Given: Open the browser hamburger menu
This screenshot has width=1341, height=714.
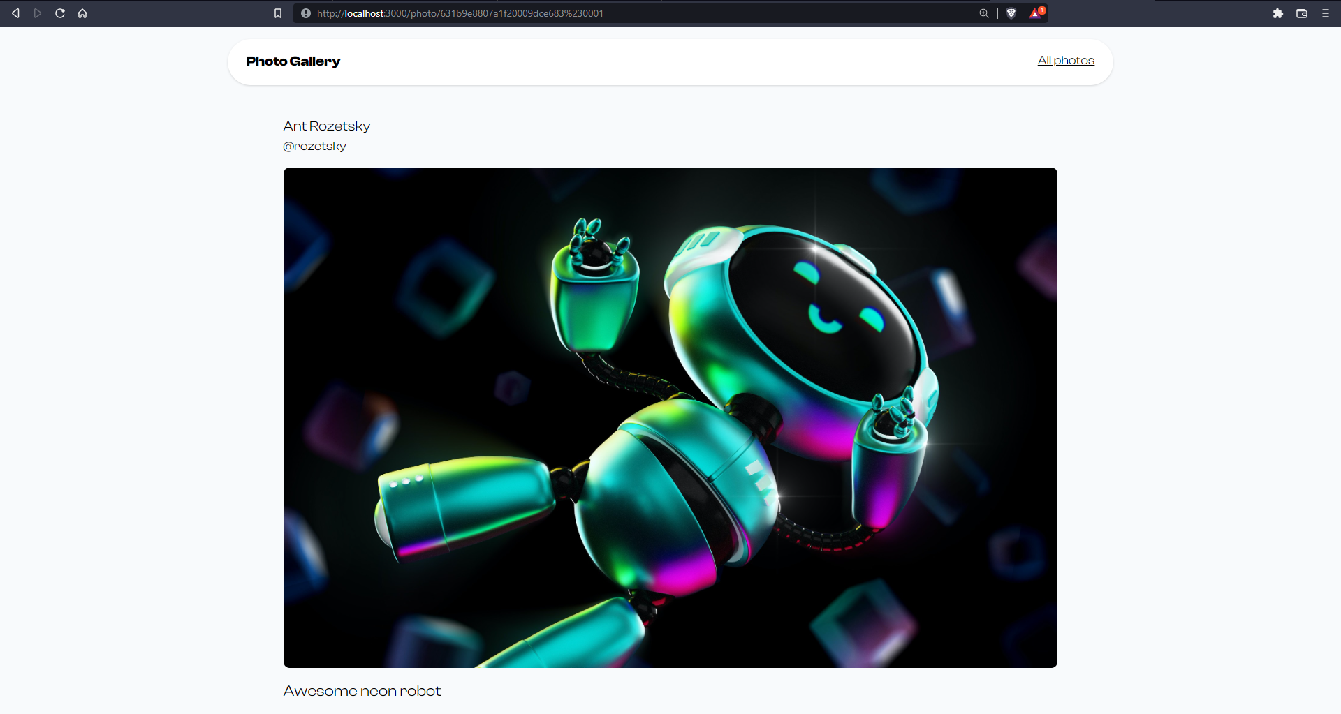Looking at the screenshot, I should tap(1326, 13).
